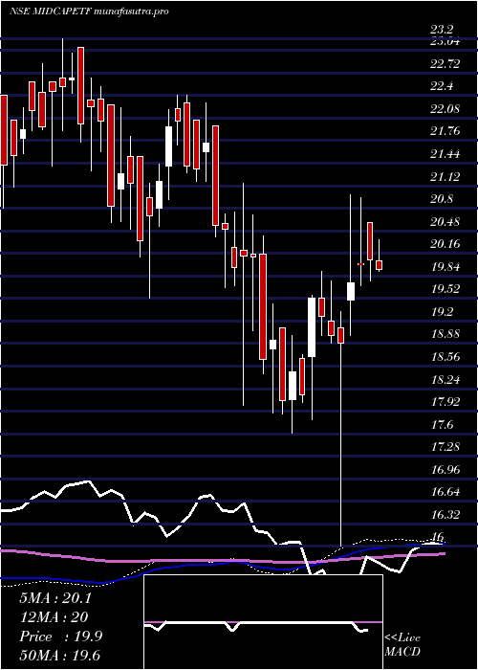Click the tall red candle topping near 23.04
The width and height of the screenshot is (478, 670).
80,85
